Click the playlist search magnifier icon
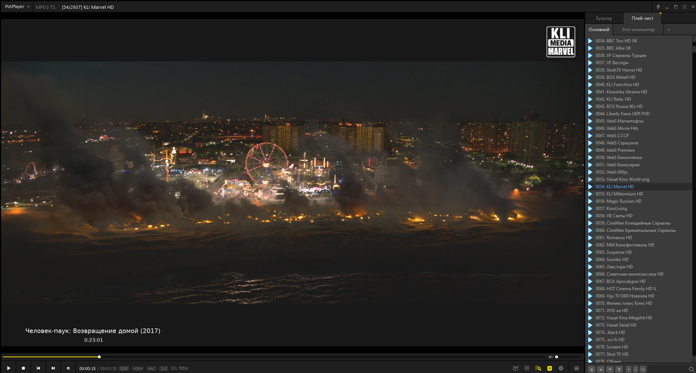This screenshot has height=373, width=696. tap(692, 369)
